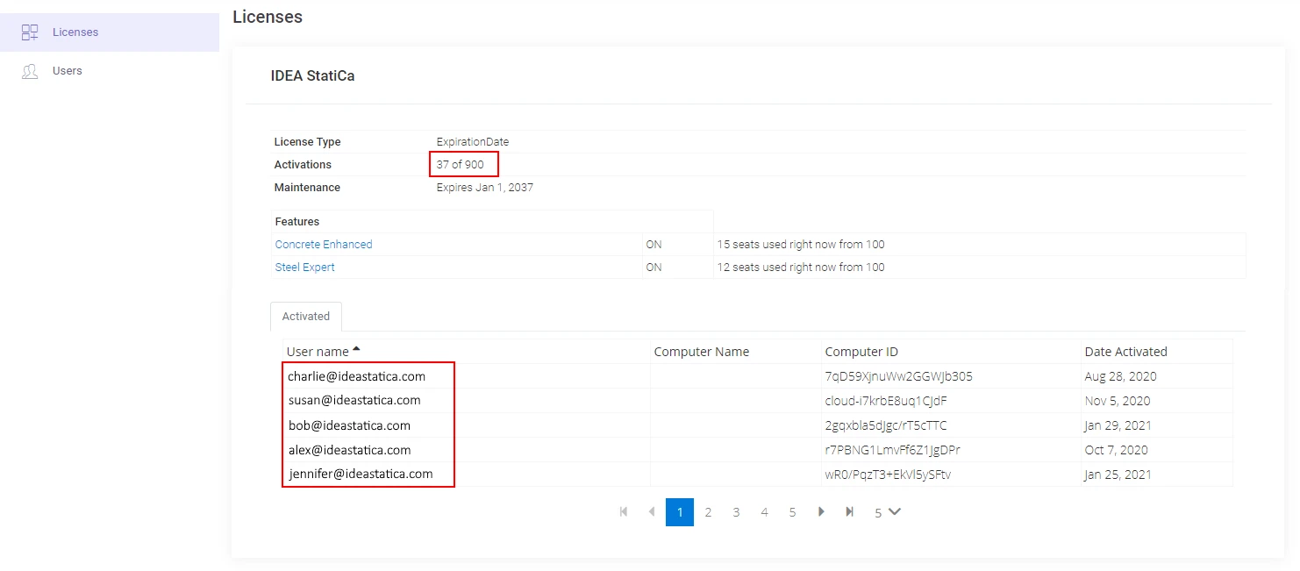Click the Licenses sidebar icon
This screenshot has height=571, width=1300.
pyautogui.click(x=30, y=32)
